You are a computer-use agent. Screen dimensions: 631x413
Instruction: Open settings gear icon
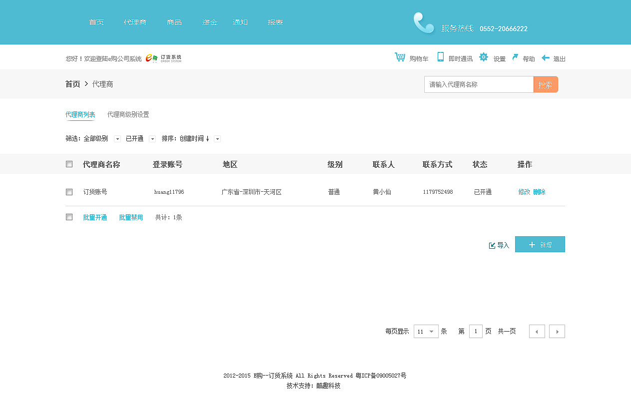click(483, 57)
